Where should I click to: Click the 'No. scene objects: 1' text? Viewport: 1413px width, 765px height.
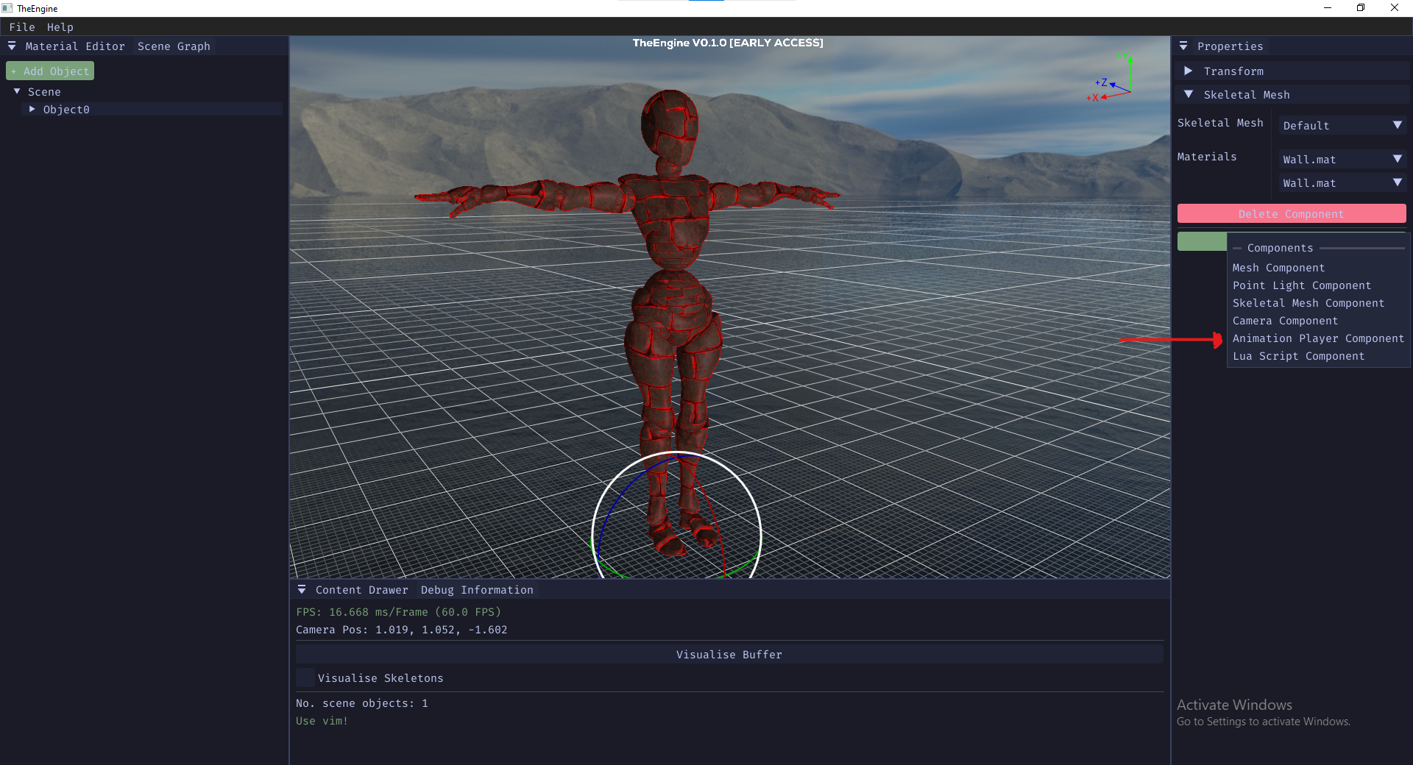pyautogui.click(x=361, y=703)
